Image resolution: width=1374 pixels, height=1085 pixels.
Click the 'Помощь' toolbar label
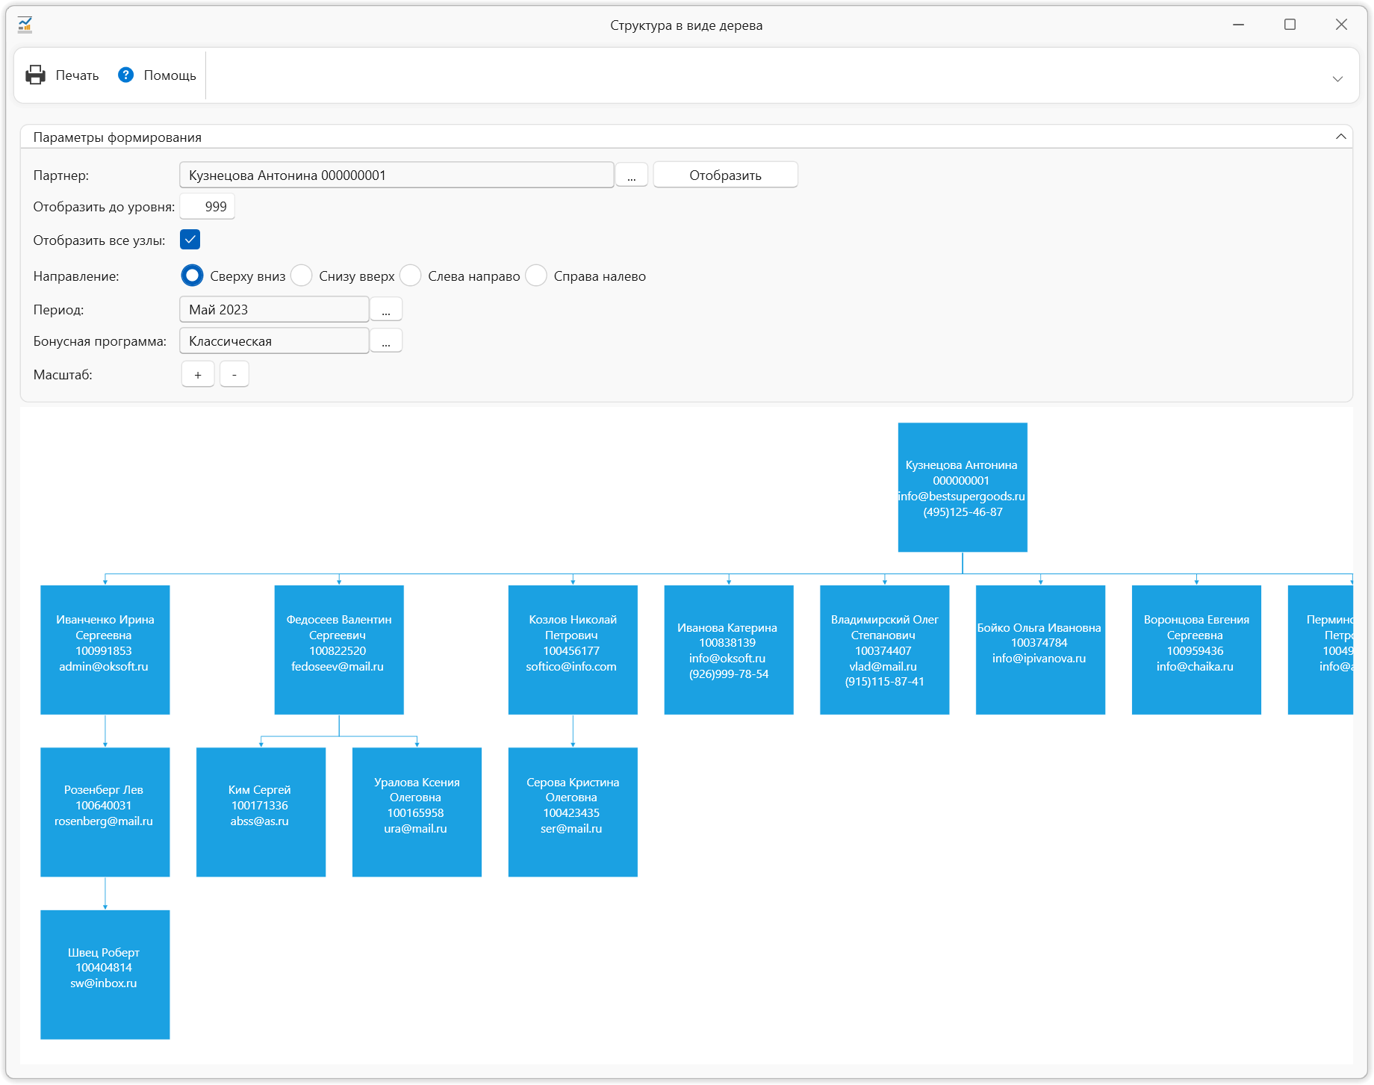pos(170,75)
